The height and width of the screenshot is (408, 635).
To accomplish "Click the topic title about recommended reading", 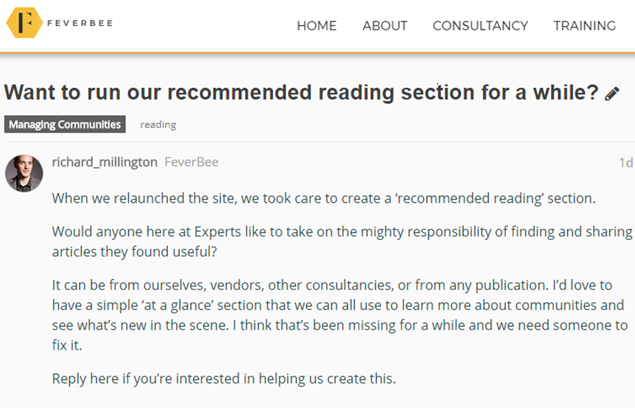I will tap(301, 92).
